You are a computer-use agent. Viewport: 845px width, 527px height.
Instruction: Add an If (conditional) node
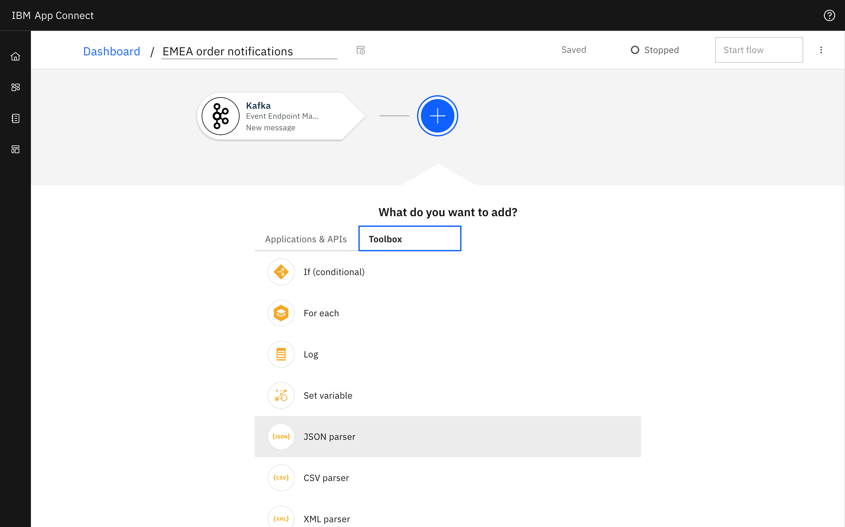[334, 272]
